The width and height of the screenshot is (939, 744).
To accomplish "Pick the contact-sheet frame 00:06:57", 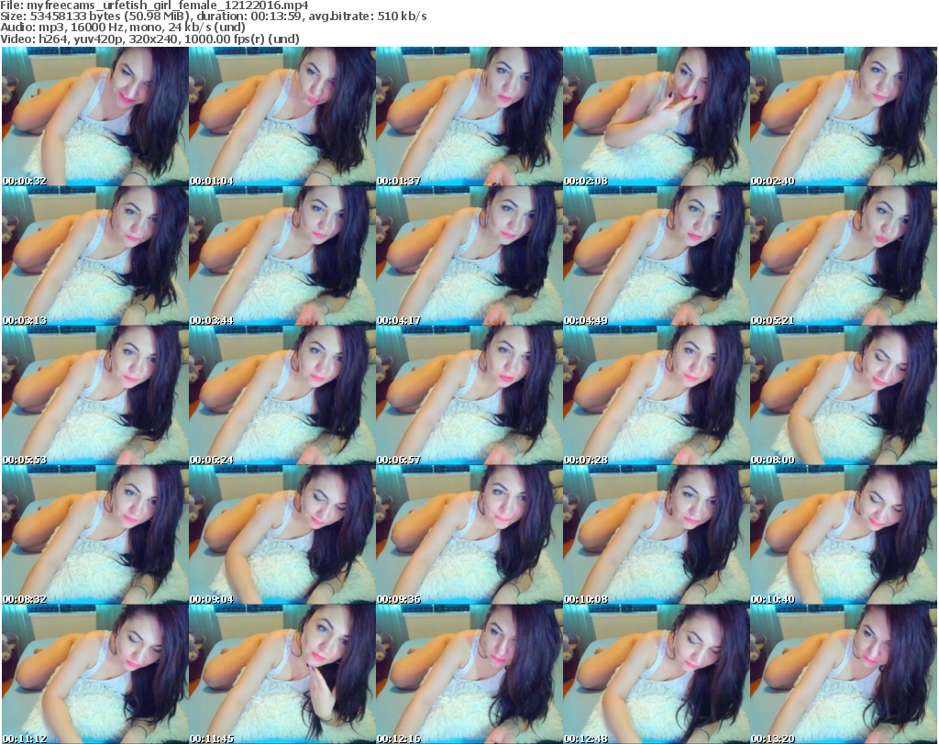I will [x=469, y=395].
